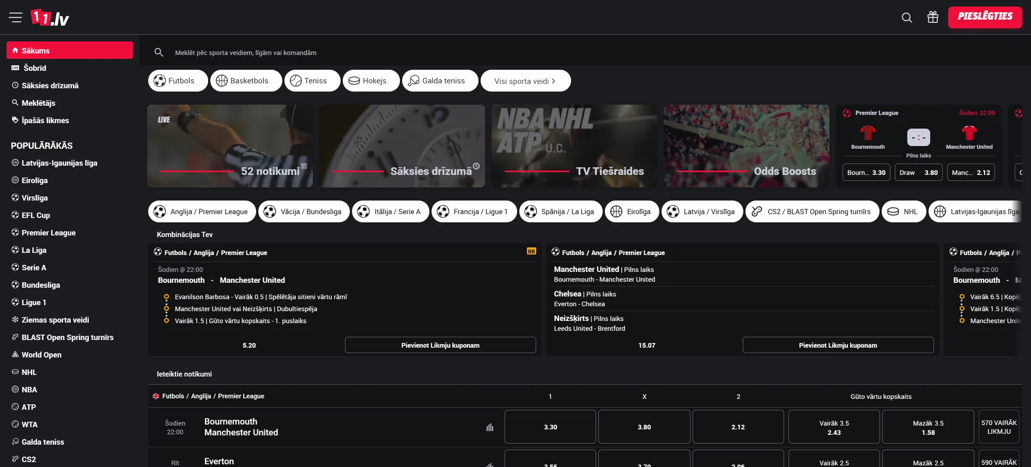Viewport: 1031px width, 467px height.
Task: Open statistics icon for Bournemouth match
Action: coord(490,427)
